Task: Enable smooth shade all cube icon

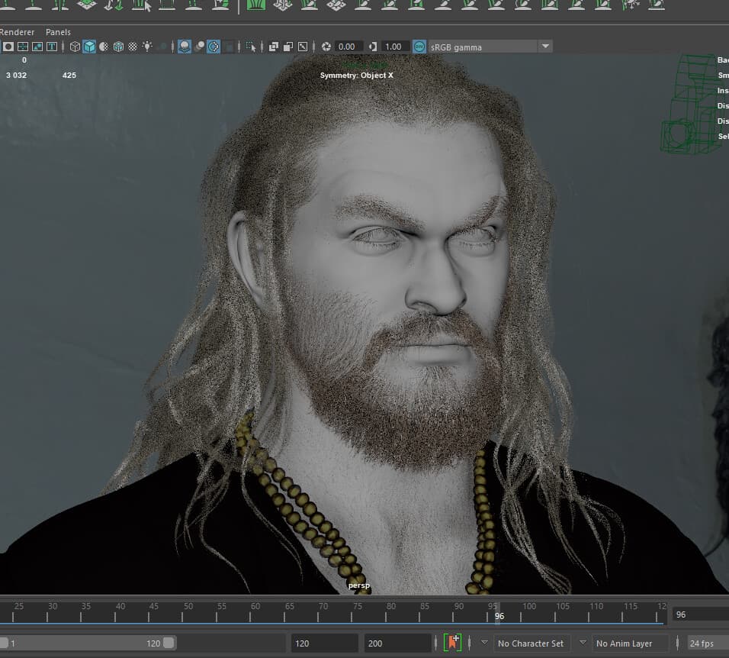Action: coord(89,47)
